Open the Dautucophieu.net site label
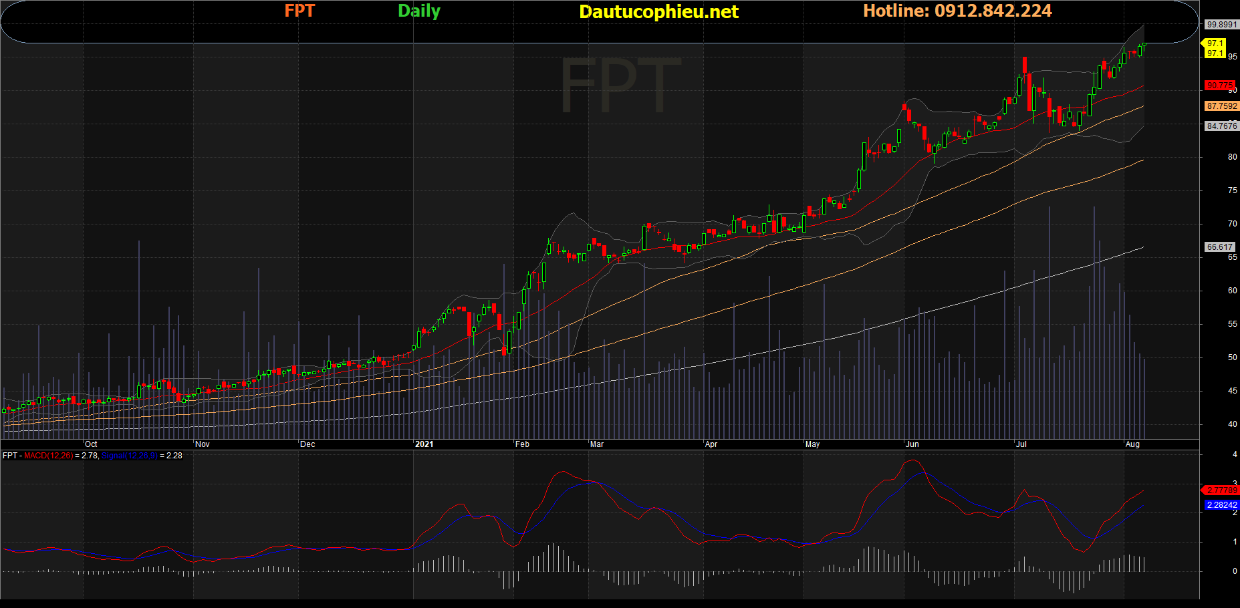 658,11
